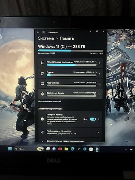Click the Settings gear on the taskbar

(97, 149)
